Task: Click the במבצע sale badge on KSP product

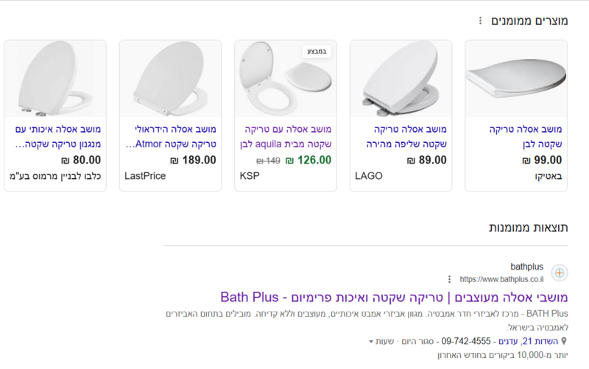Action: coord(317,52)
